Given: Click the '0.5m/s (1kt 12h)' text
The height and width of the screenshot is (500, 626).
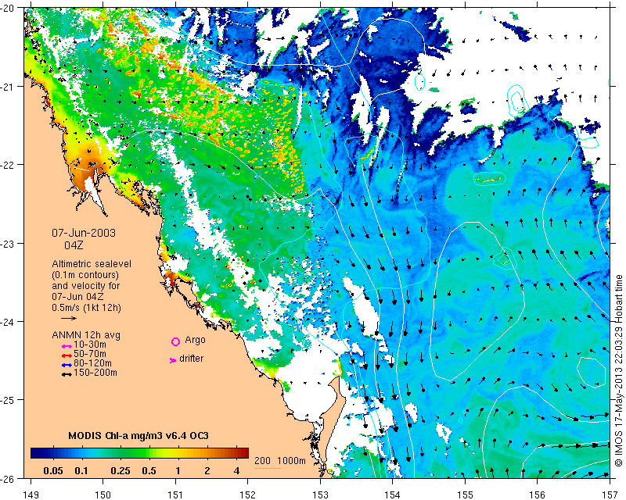Looking at the screenshot, I should [x=86, y=308].
